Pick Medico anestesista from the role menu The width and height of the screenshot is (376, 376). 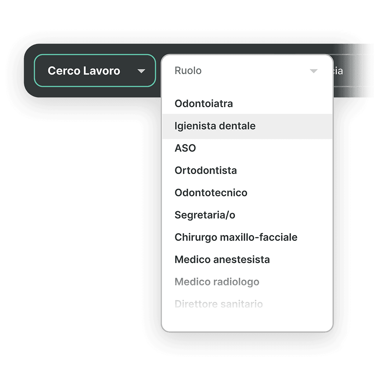[x=222, y=260]
